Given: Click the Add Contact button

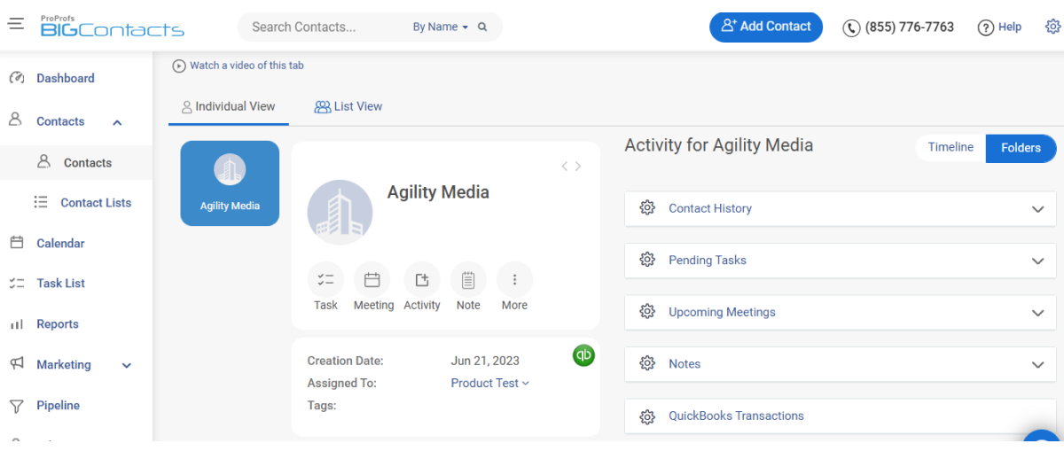Looking at the screenshot, I should tap(766, 27).
